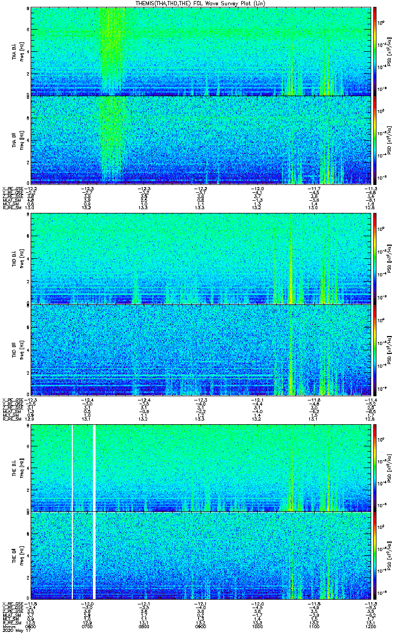Click the 1100 time tick label

(x=314, y=626)
